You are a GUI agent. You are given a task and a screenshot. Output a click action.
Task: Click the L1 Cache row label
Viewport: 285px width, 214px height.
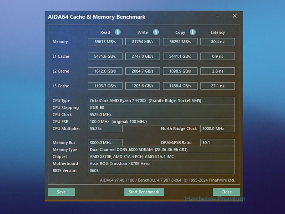(61, 56)
